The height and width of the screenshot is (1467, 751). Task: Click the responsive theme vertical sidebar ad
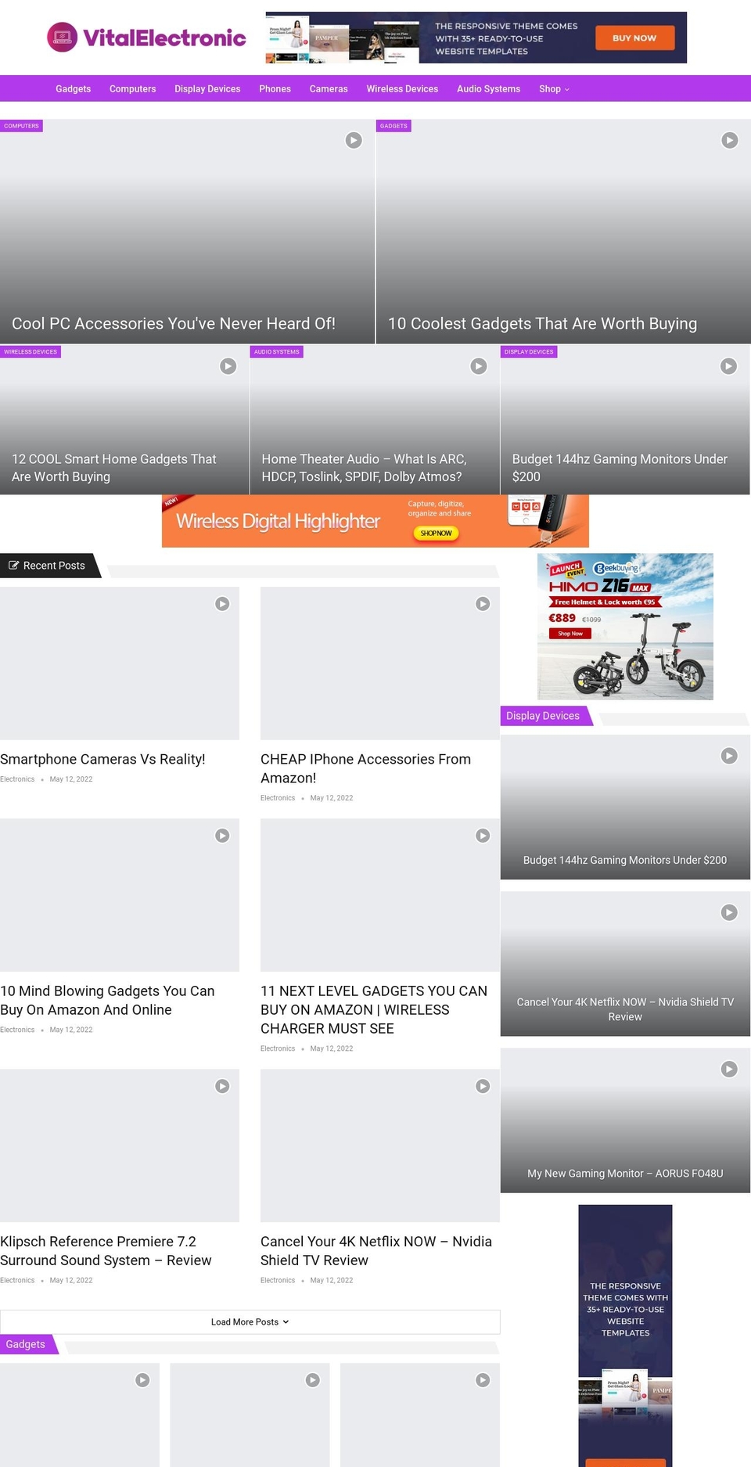[x=625, y=1336]
